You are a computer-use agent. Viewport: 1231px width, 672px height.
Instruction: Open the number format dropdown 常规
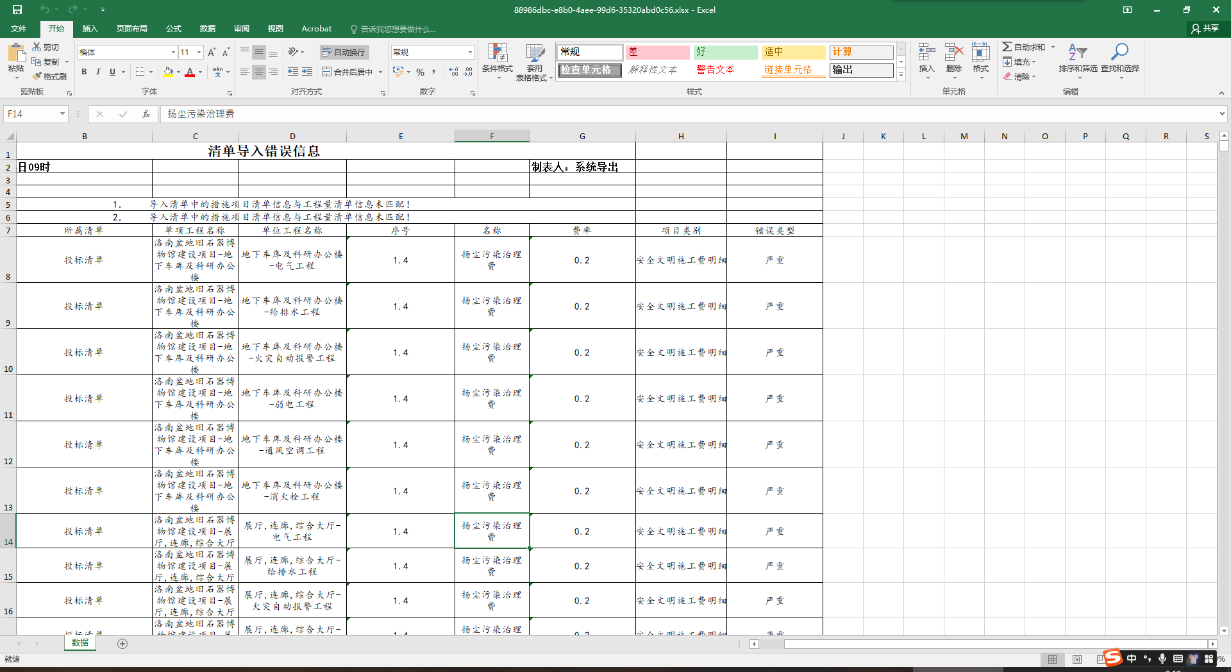(x=470, y=53)
